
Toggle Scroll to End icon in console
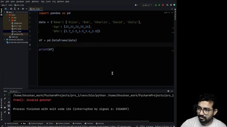[9, 106]
